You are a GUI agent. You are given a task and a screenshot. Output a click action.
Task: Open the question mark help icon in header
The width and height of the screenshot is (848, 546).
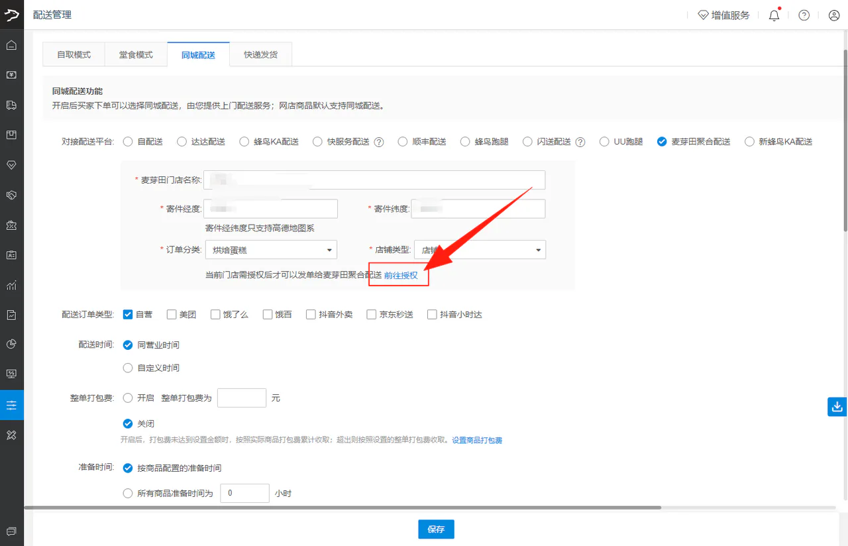pos(804,15)
